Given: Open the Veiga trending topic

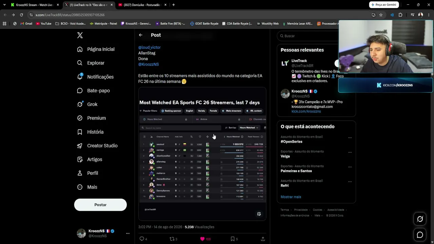Looking at the screenshot, I should point(285,156).
